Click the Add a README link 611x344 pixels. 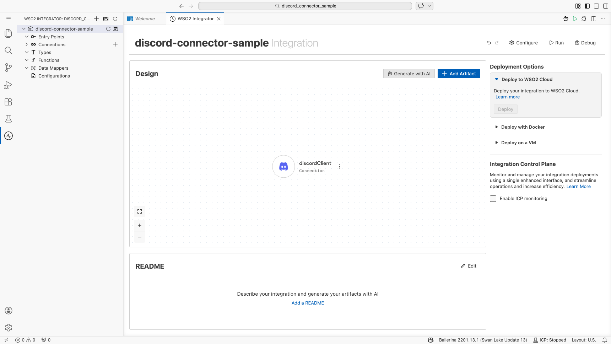coord(308,303)
